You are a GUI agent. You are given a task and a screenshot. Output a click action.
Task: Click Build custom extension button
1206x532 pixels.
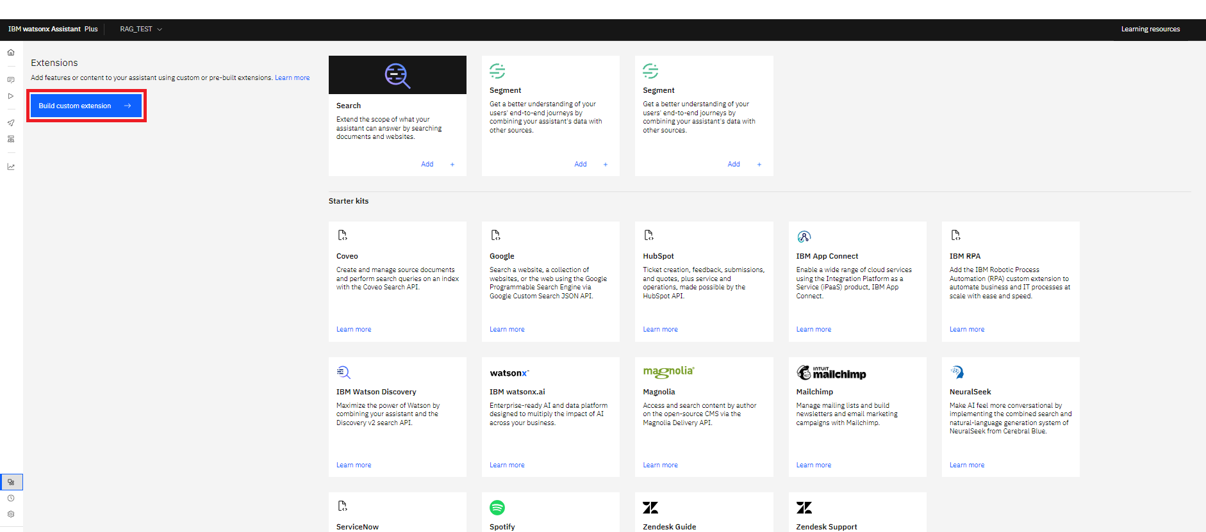[86, 106]
